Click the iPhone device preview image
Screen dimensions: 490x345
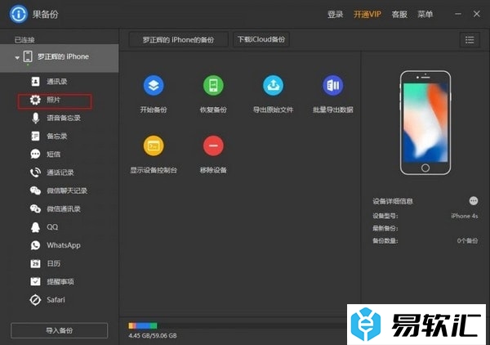point(425,123)
